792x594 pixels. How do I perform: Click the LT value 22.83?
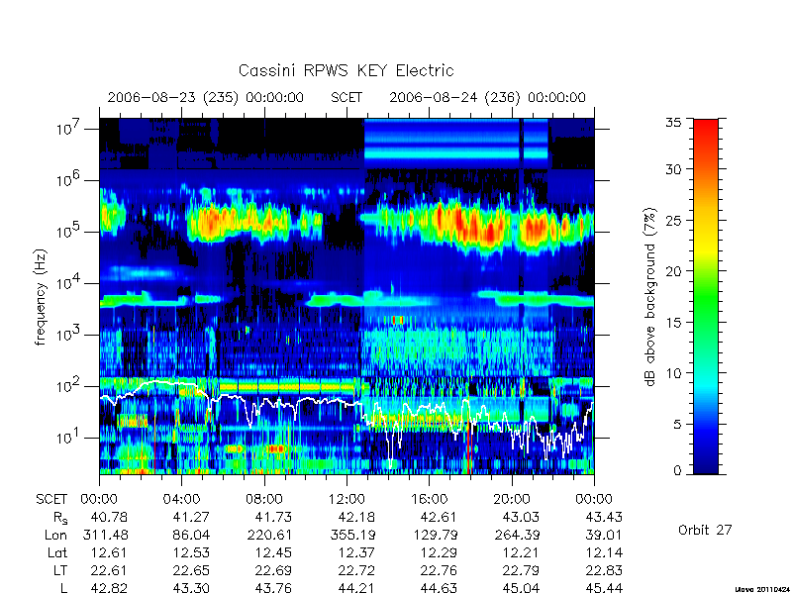(x=604, y=571)
